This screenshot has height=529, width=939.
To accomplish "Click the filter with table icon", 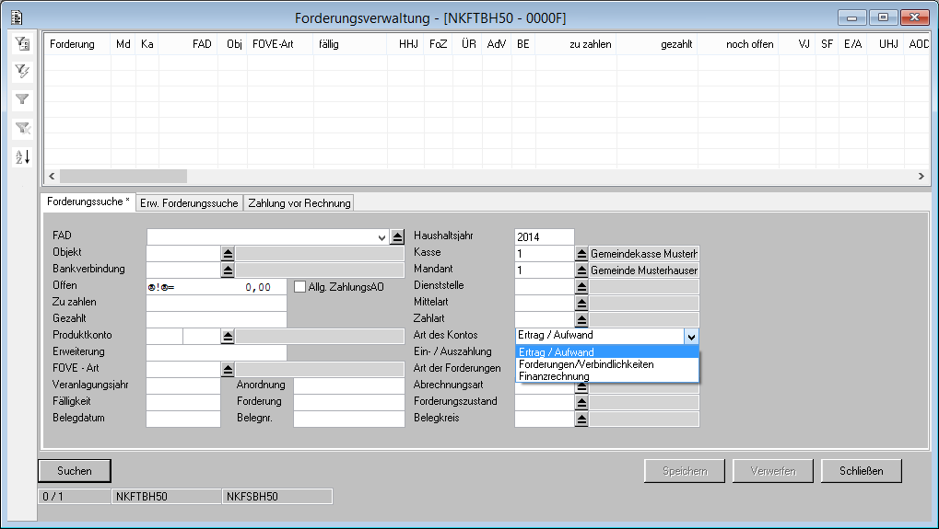I will pos(23,43).
